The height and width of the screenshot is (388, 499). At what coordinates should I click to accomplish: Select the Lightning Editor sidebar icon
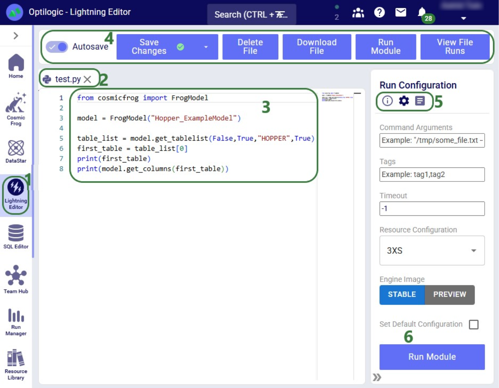click(x=16, y=194)
